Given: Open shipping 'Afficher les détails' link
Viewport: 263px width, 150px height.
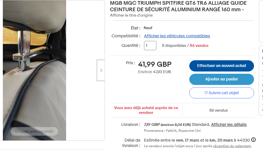Looking at the screenshot, I should [x=229, y=124].
